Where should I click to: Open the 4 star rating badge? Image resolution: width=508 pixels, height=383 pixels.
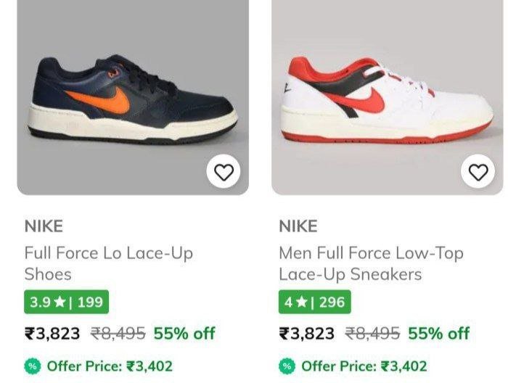click(x=314, y=302)
